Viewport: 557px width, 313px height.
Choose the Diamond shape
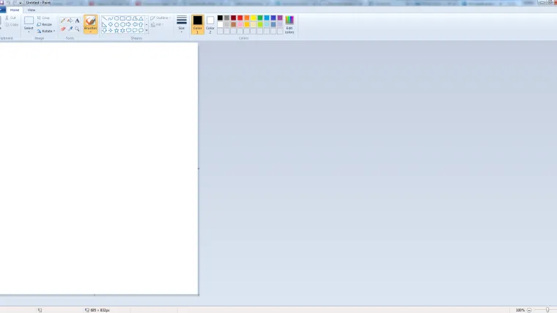click(111, 24)
